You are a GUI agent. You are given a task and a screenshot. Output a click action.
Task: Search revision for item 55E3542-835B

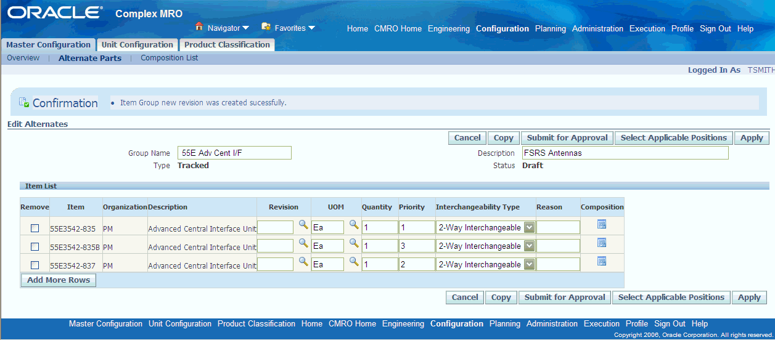click(303, 243)
